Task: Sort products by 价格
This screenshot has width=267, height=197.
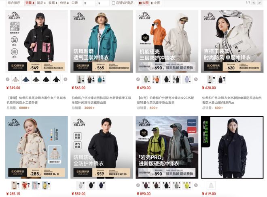Action: (64, 3)
